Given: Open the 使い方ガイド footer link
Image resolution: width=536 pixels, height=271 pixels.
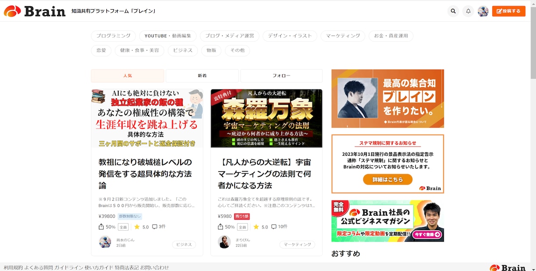Looking at the screenshot, I should click(98, 267).
